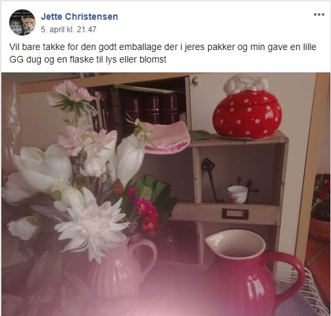Open the three-dot post options menu
This screenshot has height=316, width=331.
(x=319, y=14)
